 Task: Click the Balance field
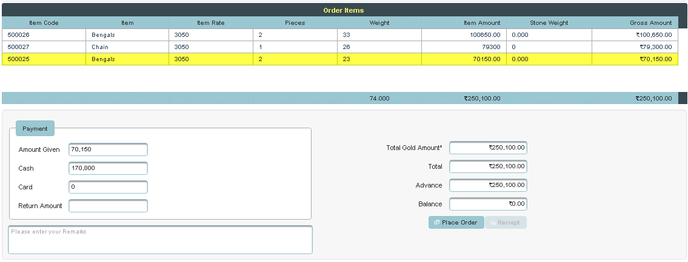click(488, 204)
